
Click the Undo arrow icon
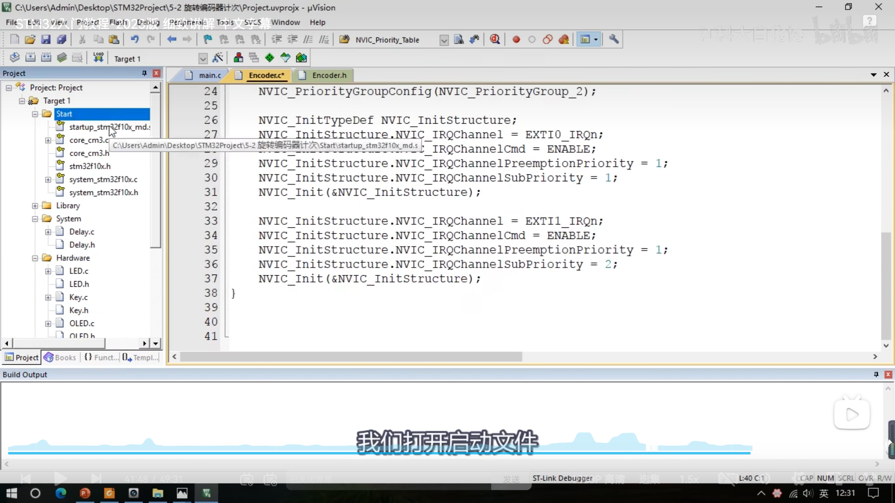135,39
